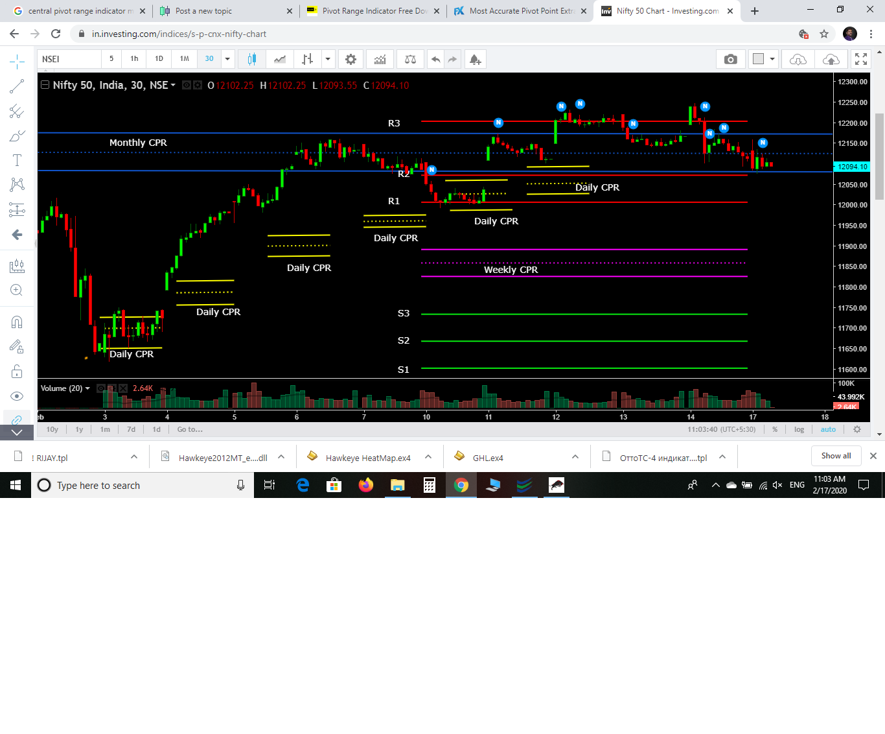Image resolution: width=885 pixels, height=734 pixels.
Task: Switch to bar chart style
Action: 307,59
